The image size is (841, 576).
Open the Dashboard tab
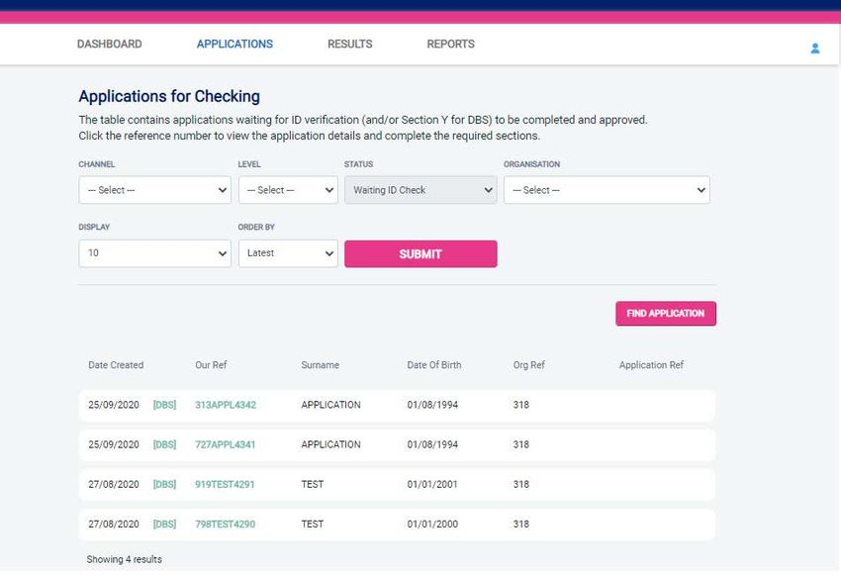point(110,44)
